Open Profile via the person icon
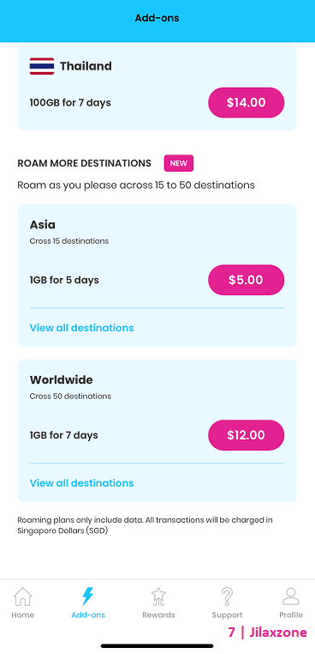This screenshot has width=315, height=654. coord(291,596)
